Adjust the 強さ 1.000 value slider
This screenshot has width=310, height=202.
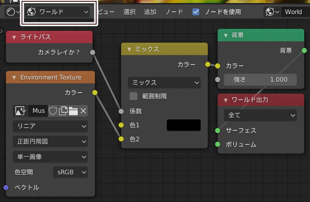260,79
